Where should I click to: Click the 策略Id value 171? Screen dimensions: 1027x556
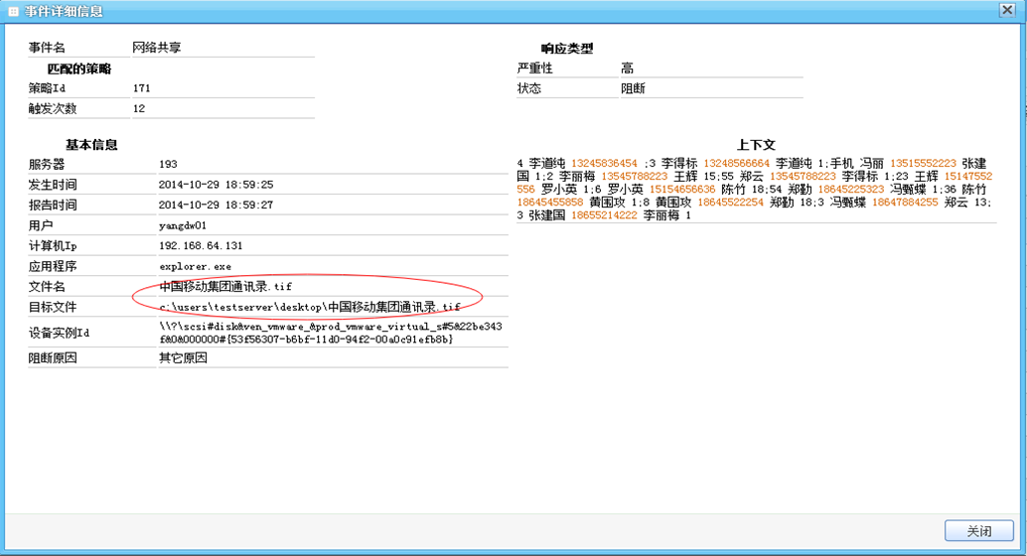pos(142,88)
